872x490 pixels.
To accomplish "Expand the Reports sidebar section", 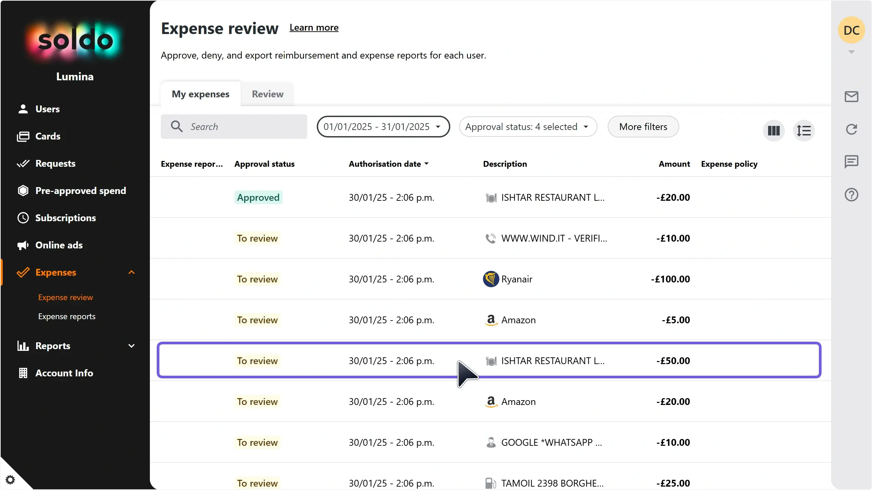I will [x=131, y=346].
